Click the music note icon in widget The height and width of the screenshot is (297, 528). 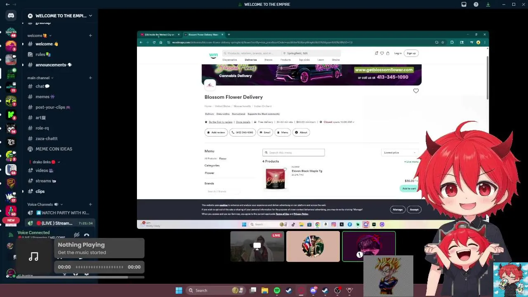pos(33,257)
